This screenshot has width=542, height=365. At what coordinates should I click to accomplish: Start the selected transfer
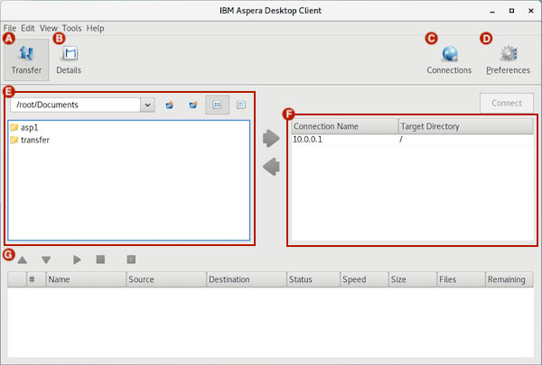click(77, 260)
